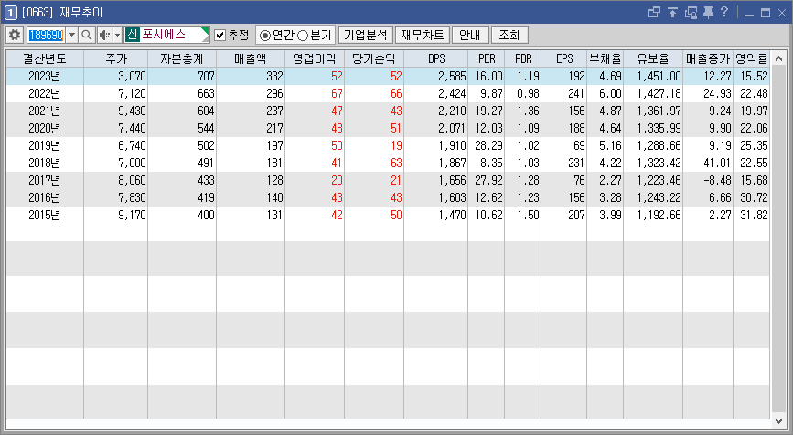The image size is (793, 435).
Task: Open dropdown arrow next to speaker icon
Action: [x=117, y=35]
